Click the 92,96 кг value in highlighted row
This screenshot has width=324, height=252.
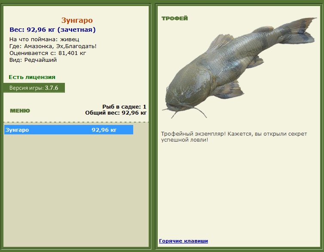pyautogui.click(x=104, y=130)
